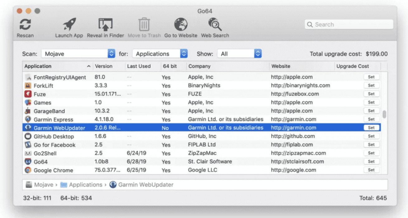Click the vertical scrollbar thumb of the list
Screen dimensions: 408x218
384,114
